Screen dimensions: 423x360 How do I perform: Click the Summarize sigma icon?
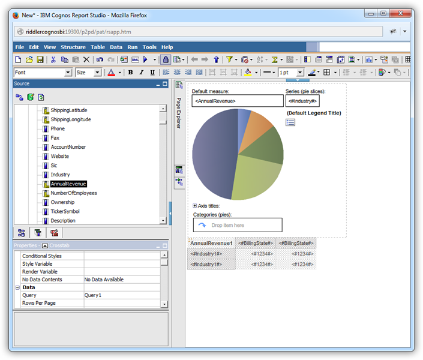point(274,60)
